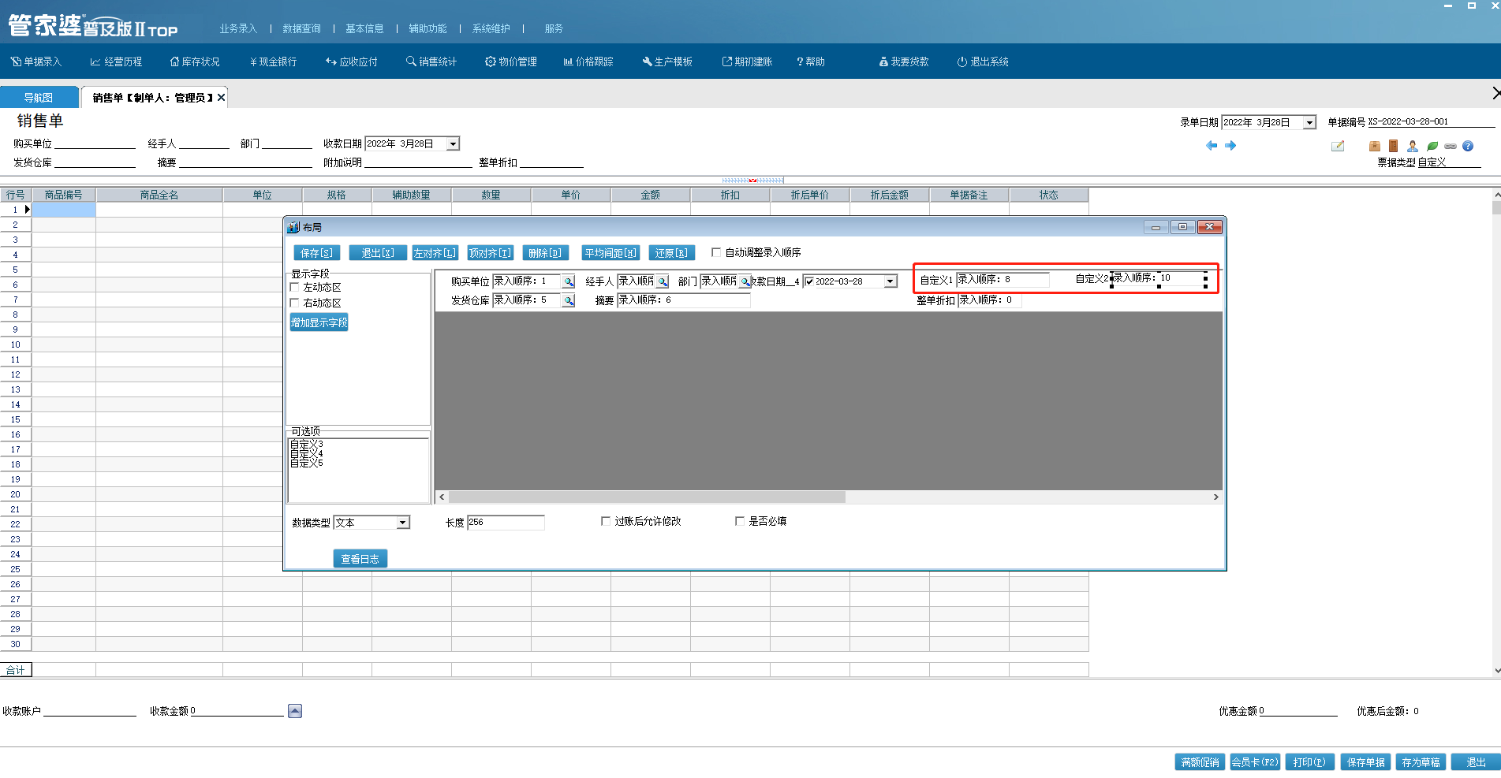Toggle 右动态区 checkbox
This screenshot has height=778, width=1501.
coord(295,303)
